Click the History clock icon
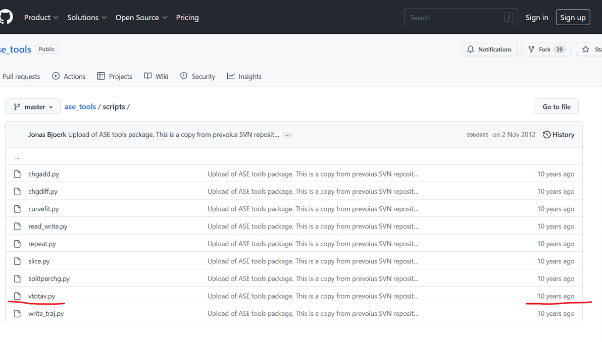Viewport: 602px width, 342px height. pyautogui.click(x=546, y=135)
